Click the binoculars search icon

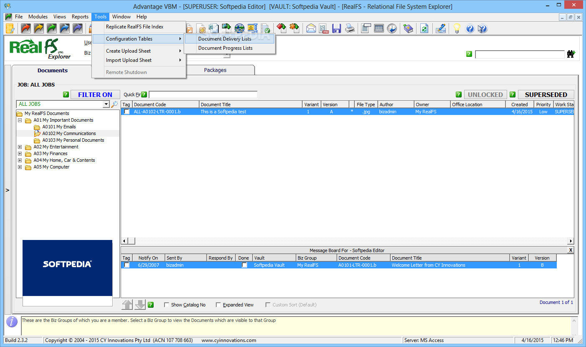[x=571, y=54]
